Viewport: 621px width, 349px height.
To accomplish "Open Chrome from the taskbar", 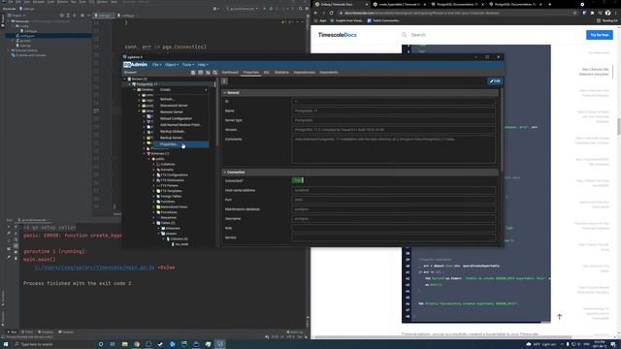I will [137, 344].
